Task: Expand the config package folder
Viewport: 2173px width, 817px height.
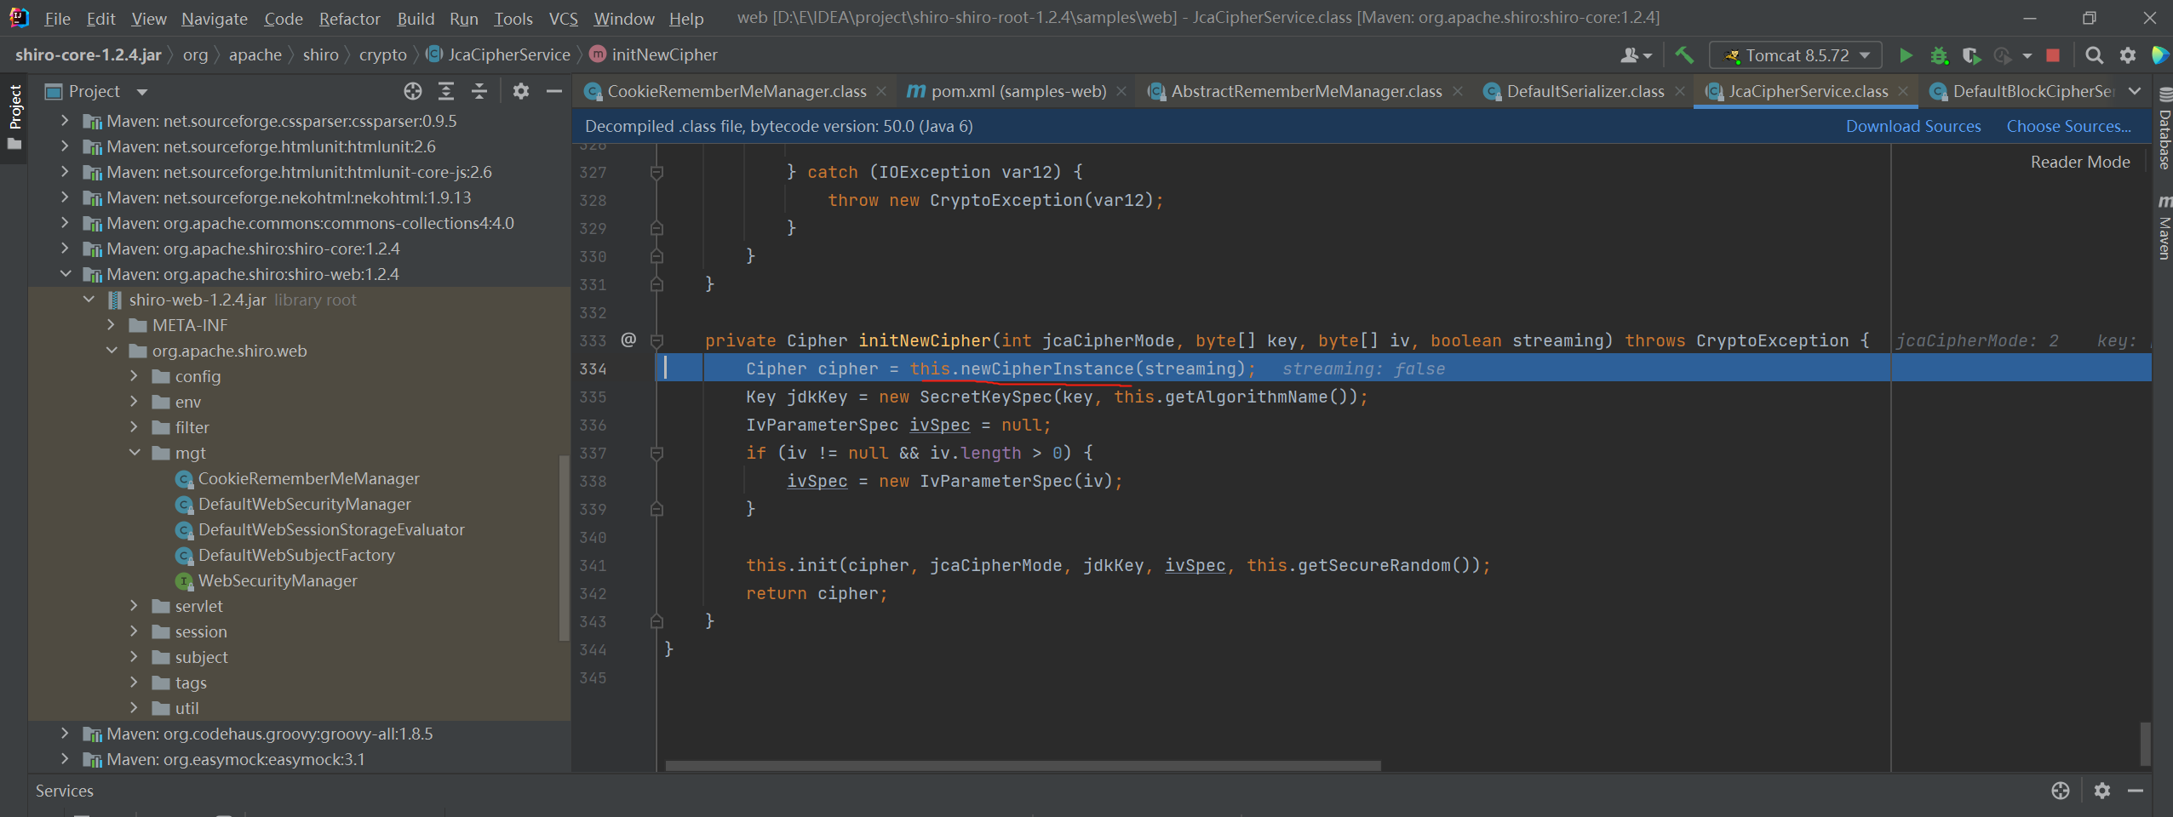Action: tap(135, 376)
